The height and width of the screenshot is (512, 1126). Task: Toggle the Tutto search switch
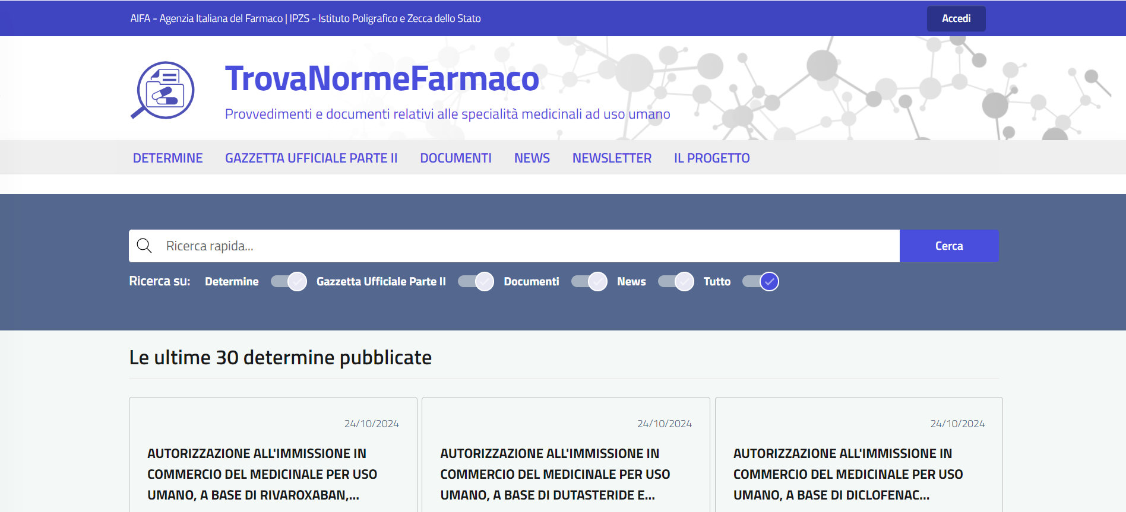click(761, 281)
